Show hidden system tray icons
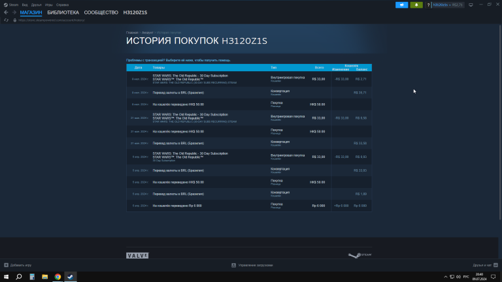 click(445, 277)
